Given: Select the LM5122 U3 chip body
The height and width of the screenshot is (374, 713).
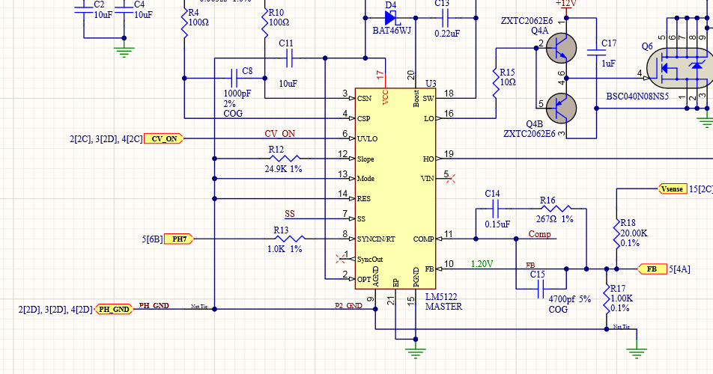Looking at the screenshot, I should [395, 188].
